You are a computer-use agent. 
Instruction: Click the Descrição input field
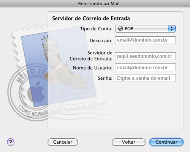[x=145, y=40]
